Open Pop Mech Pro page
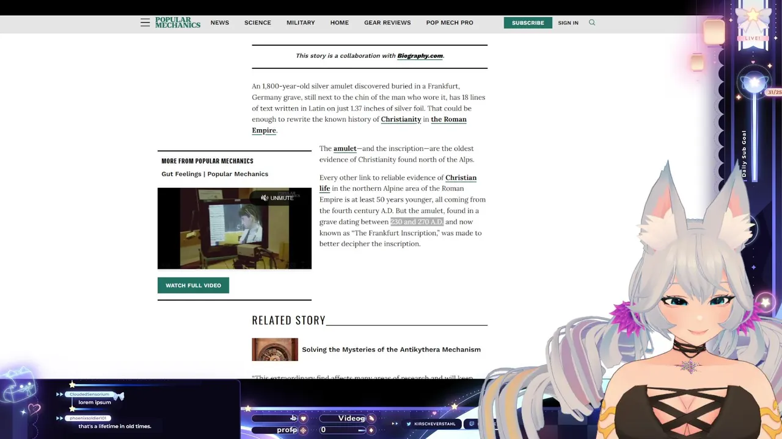The height and width of the screenshot is (439, 782). click(x=450, y=23)
